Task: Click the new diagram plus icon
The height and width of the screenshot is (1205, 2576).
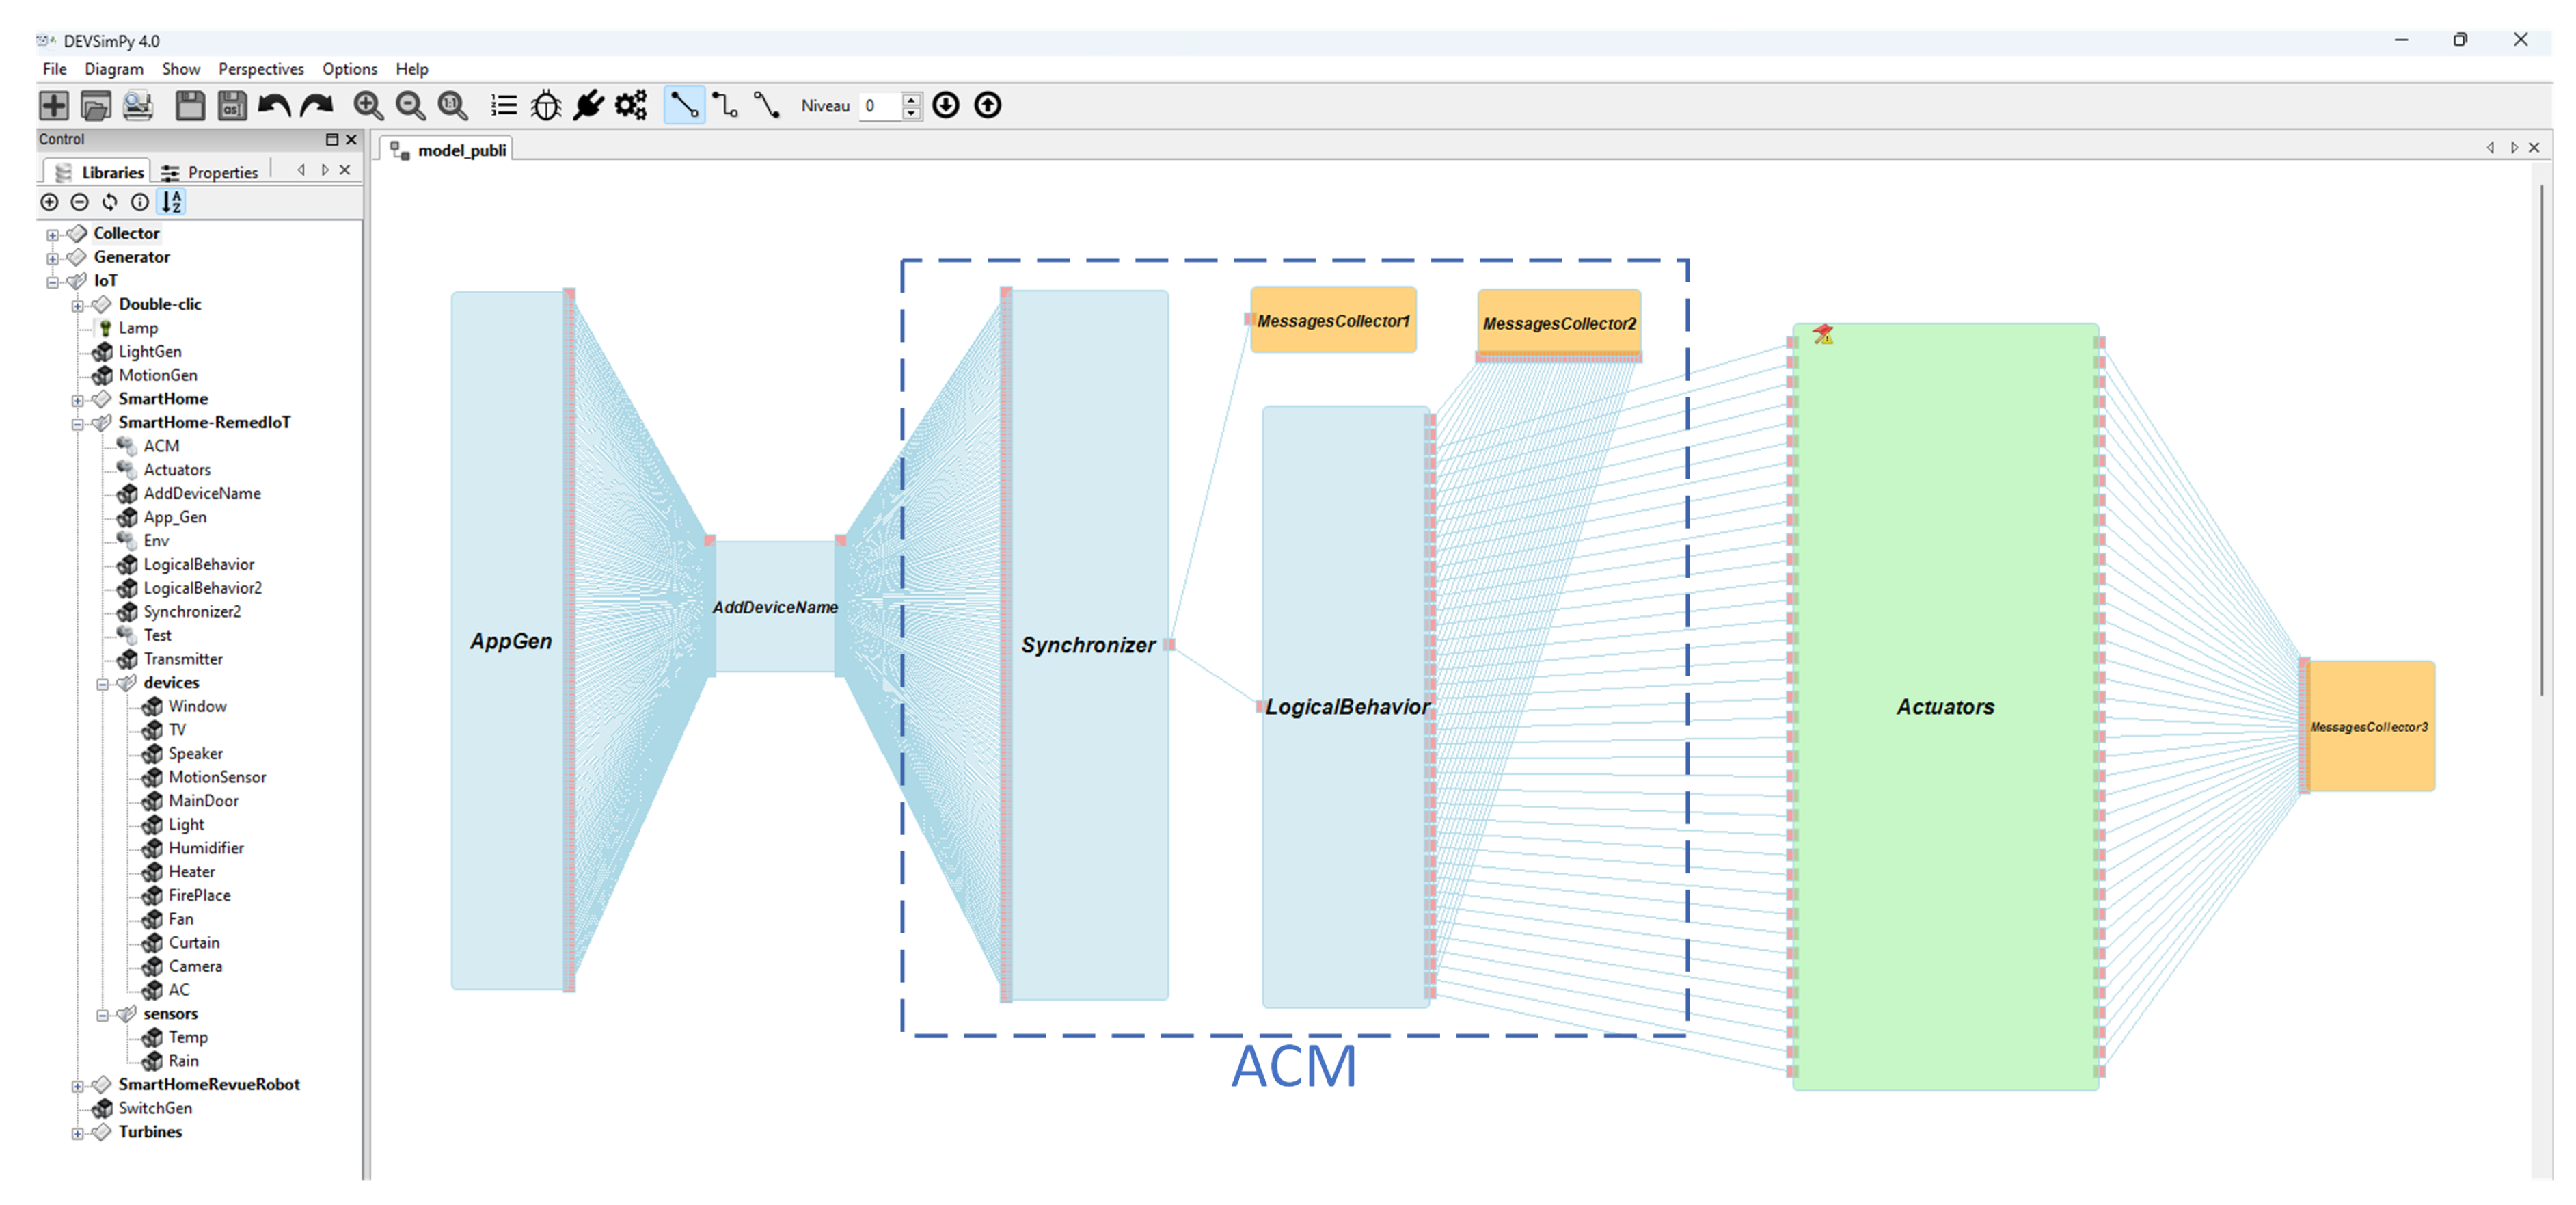Action: click(x=54, y=105)
